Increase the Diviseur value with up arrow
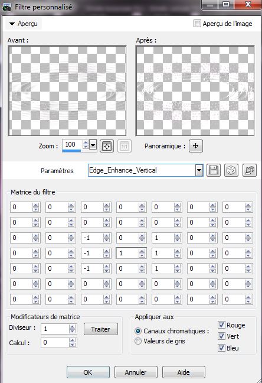Viewport: 262px width, 383px height. point(72,327)
